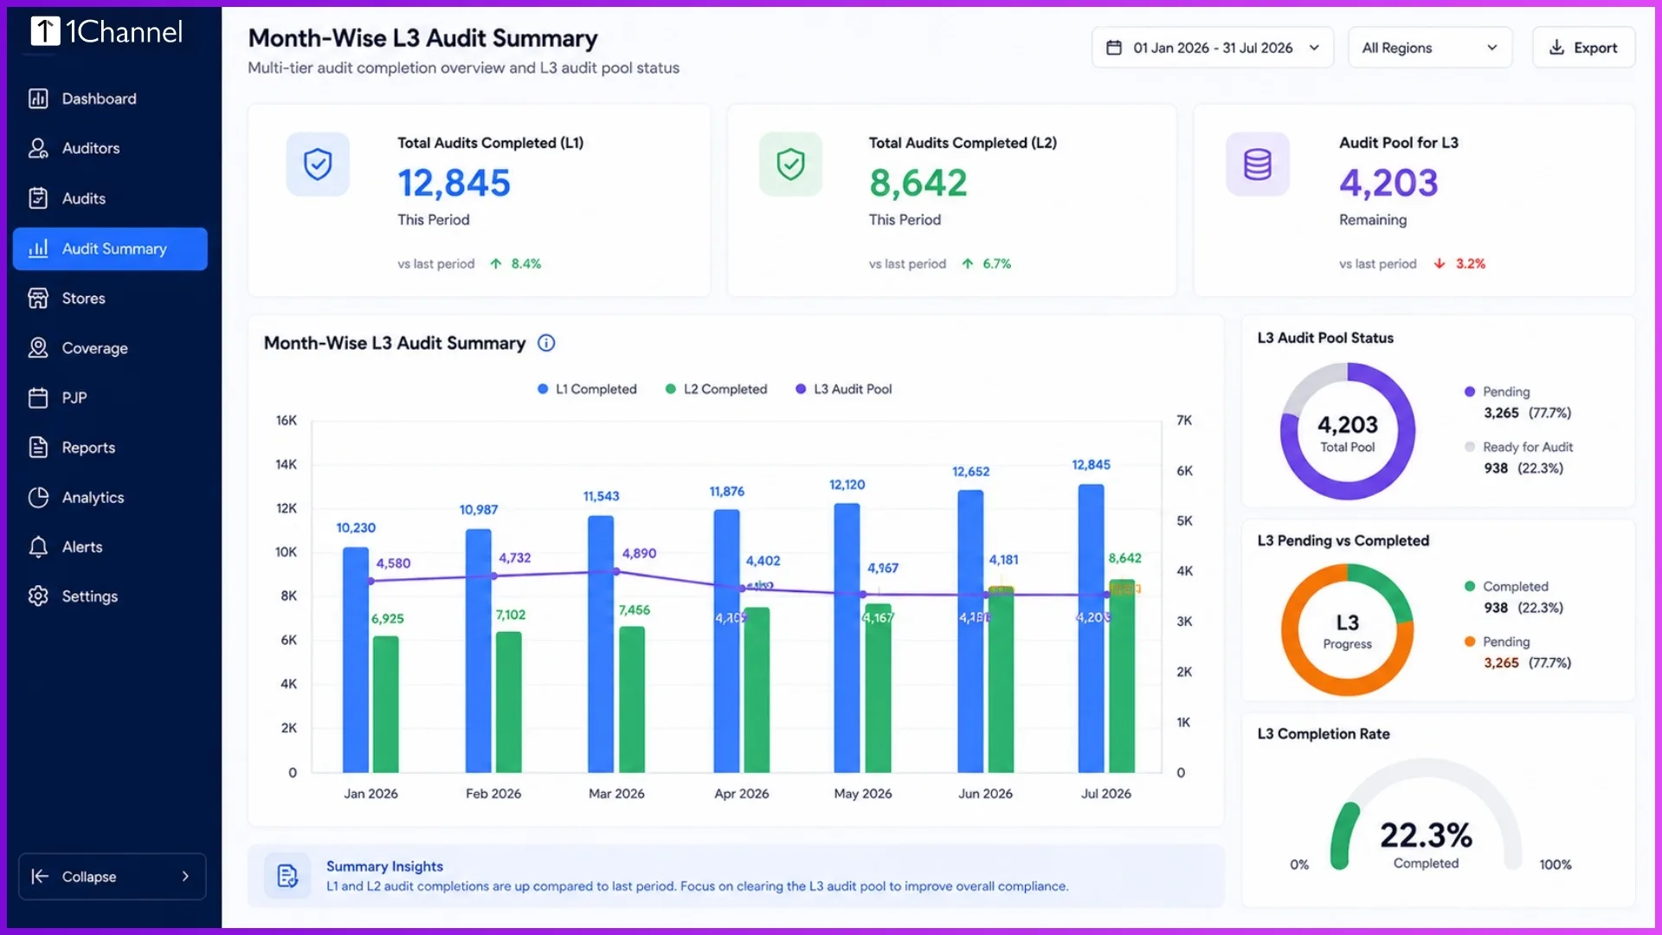
Task: Open the date range dropdown
Action: [x=1212, y=48]
